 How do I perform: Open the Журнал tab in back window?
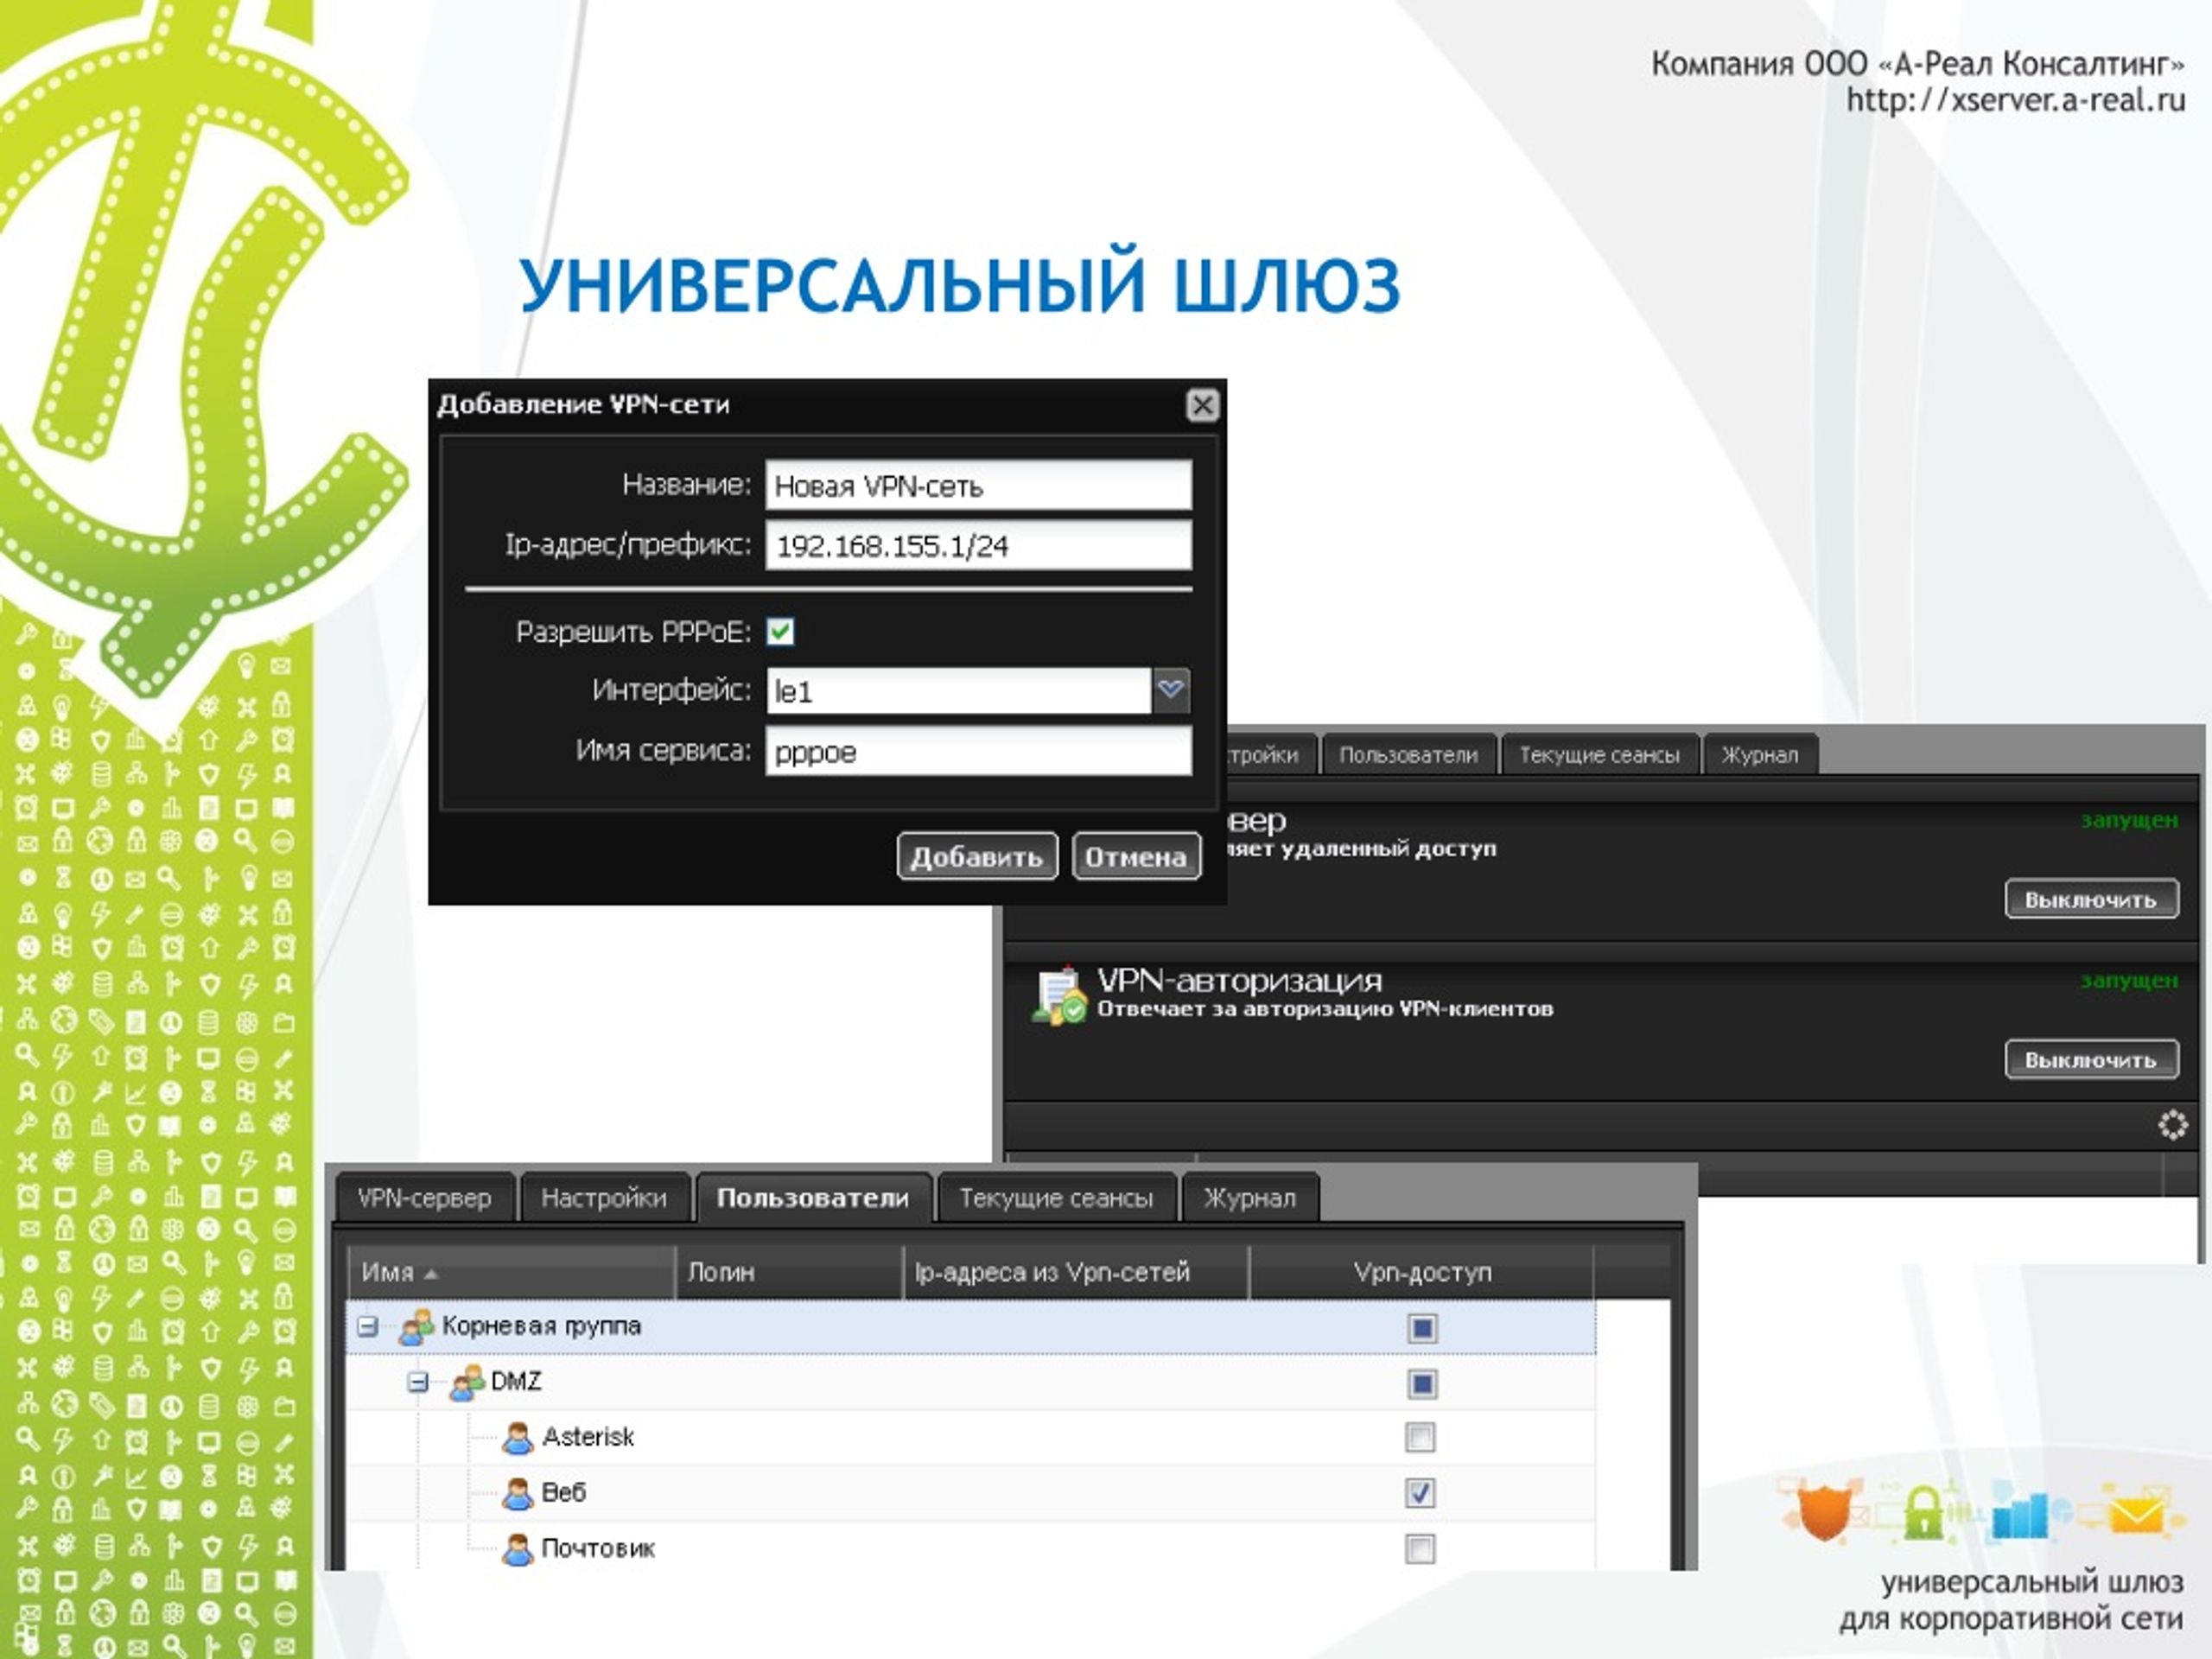tap(1760, 755)
